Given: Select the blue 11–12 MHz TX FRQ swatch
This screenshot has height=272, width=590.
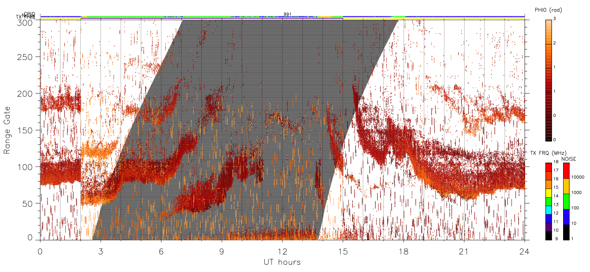Looking at the screenshot, I should point(549,219).
